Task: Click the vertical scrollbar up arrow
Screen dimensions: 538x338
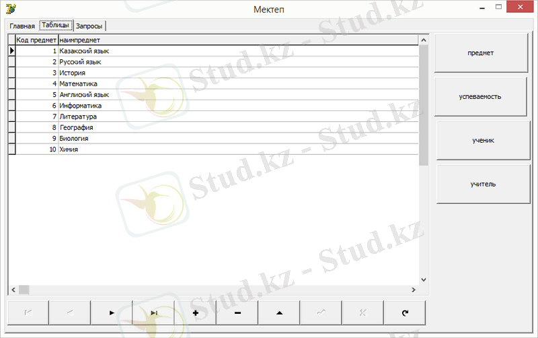Action: tap(424, 40)
